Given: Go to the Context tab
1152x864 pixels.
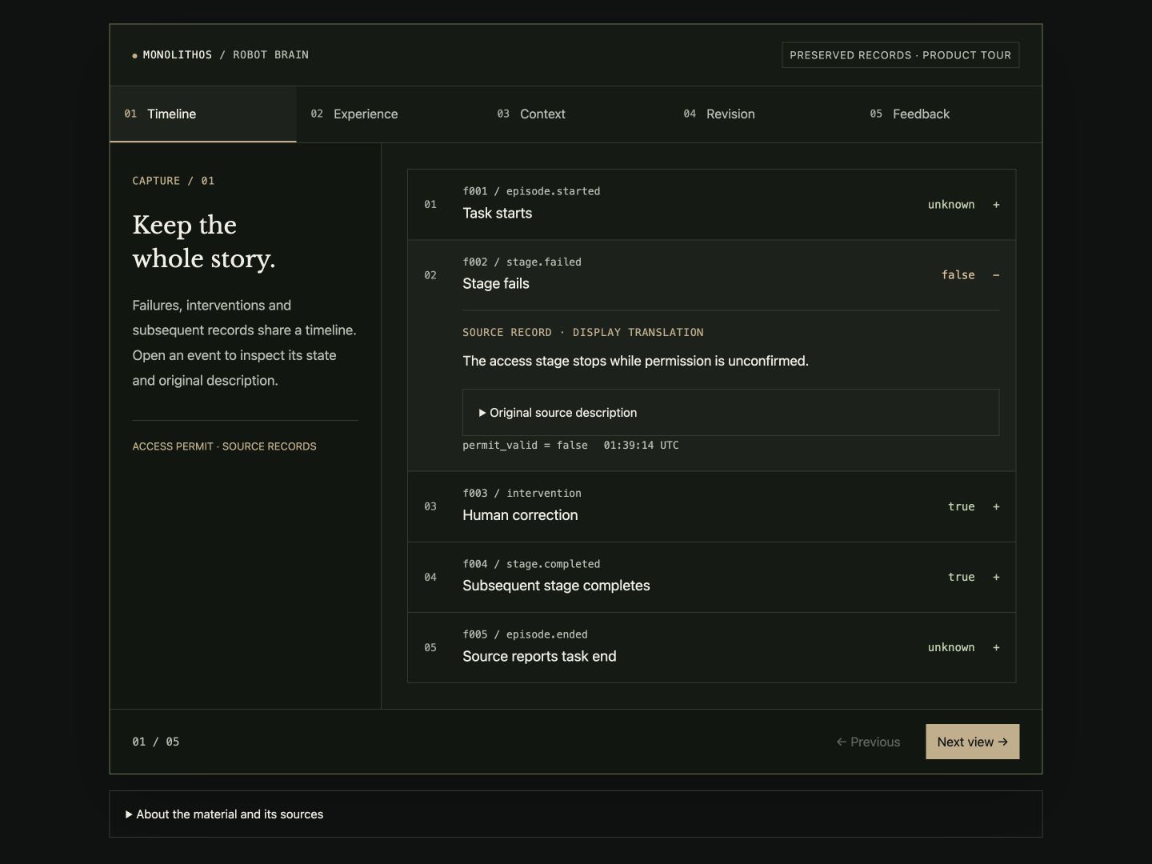Looking at the screenshot, I should point(575,114).
